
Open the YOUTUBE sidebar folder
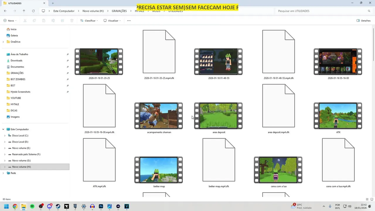(16, 98)
